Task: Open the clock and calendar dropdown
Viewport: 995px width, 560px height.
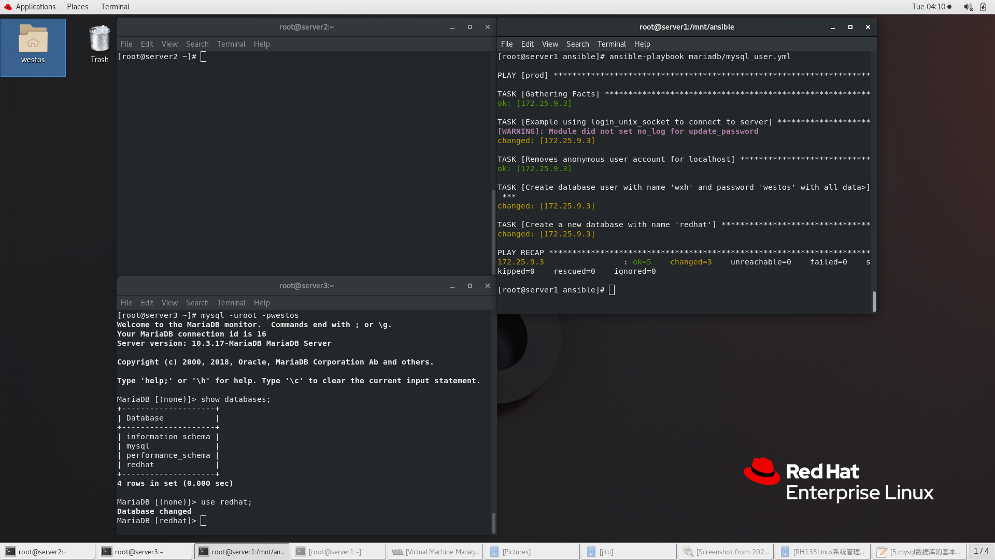Action: [931, 7]
